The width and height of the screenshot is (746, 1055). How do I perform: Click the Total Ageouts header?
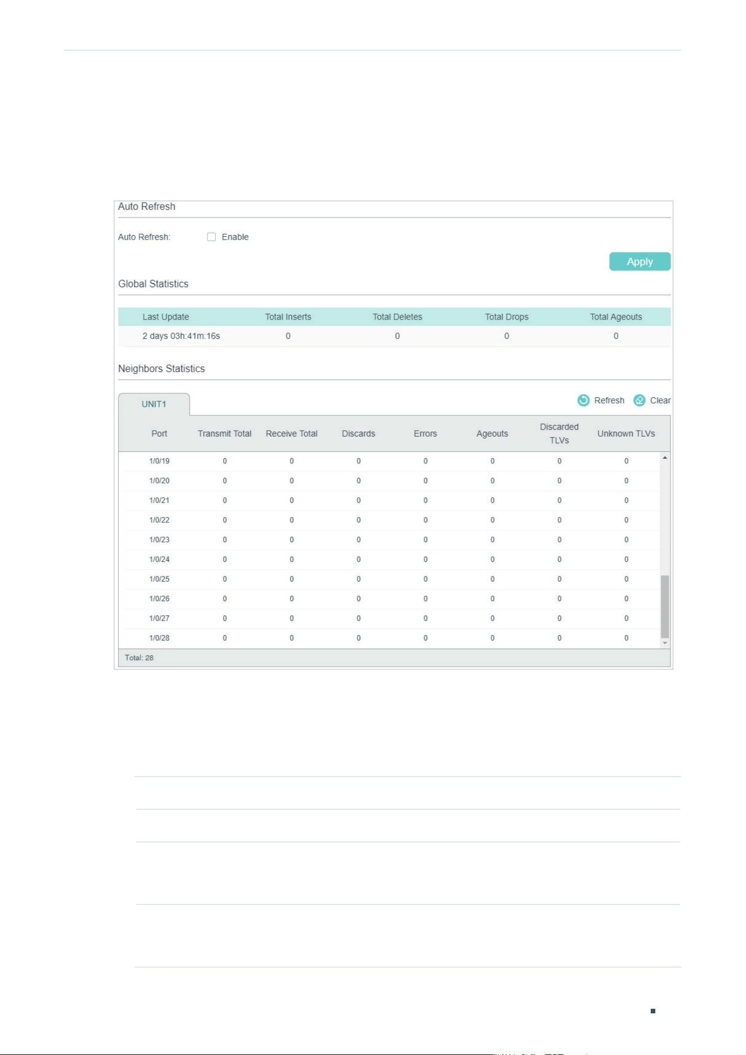click(x=616, y=317)
